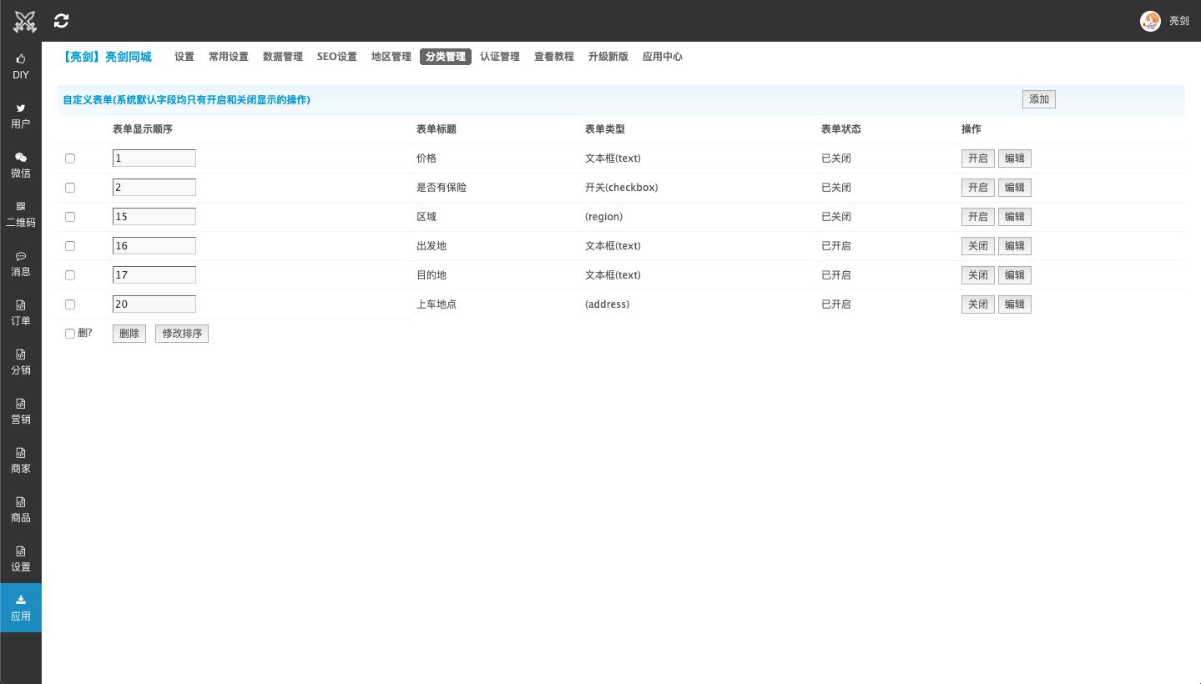Click 编辑 for the 目的地 row
Screen dimensions: 1201x684
click(x=1015, y=275)
